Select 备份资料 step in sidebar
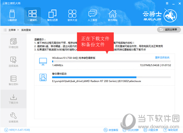Viewport: 183px width, 133px height. click(x=14, y=80)
